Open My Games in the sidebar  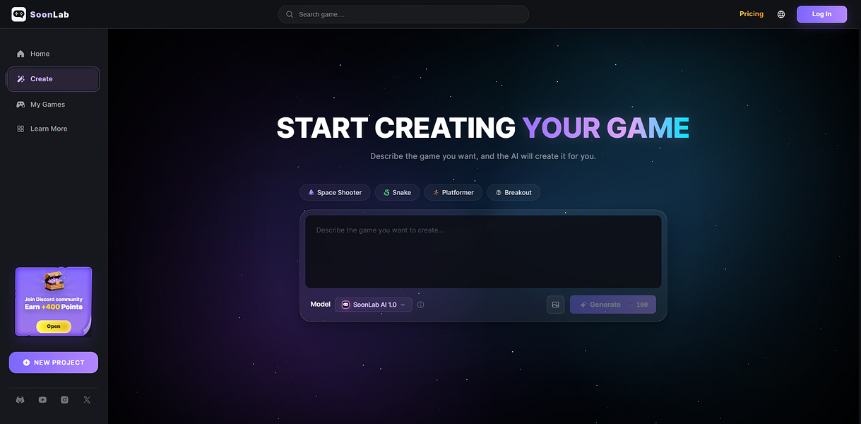54,105
